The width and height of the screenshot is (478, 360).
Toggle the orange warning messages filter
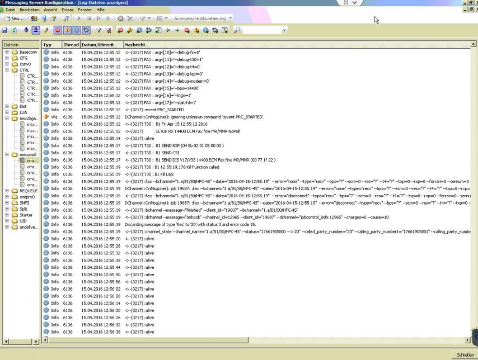pos(67,30)
